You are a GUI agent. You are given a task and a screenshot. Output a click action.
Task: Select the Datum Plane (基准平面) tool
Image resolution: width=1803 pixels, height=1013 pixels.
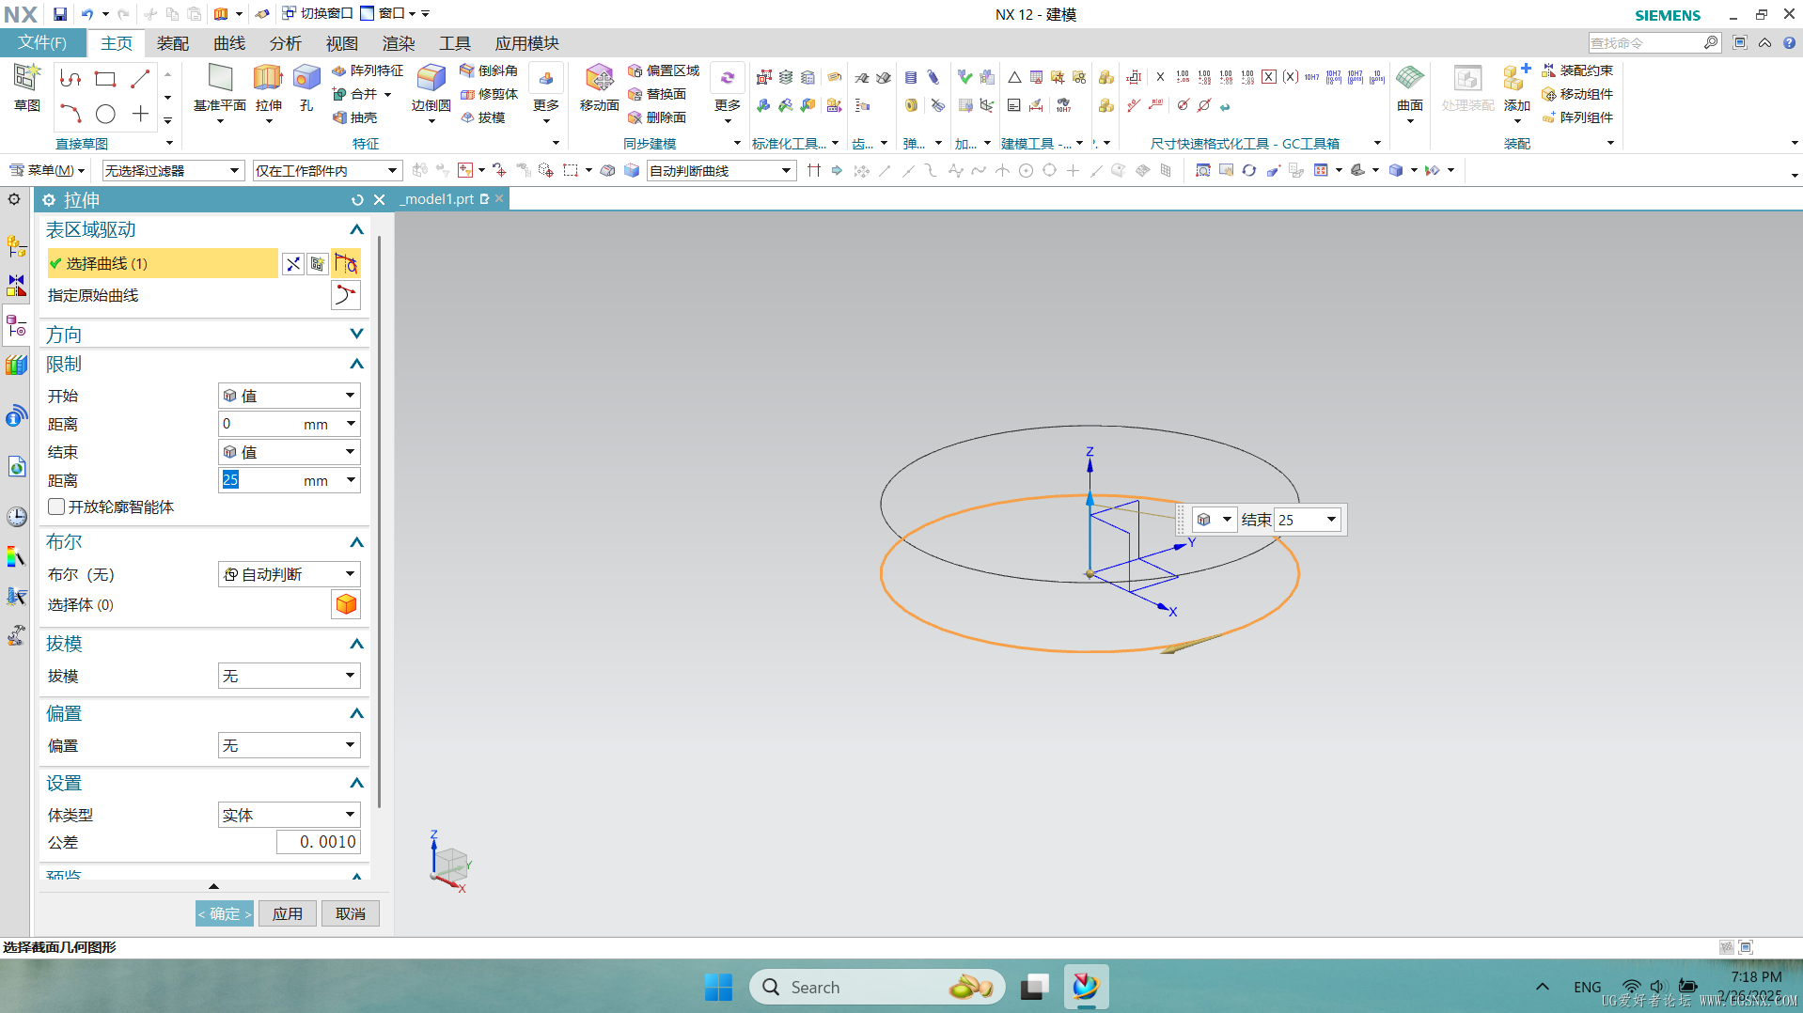(x=220, y=87)
